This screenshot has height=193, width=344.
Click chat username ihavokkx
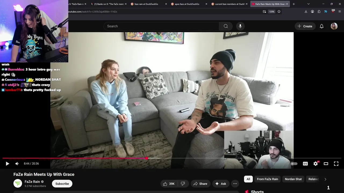click(16, 69)
